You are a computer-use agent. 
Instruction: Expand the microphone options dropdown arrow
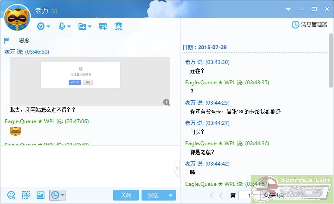pyautogui.click(x=69, y=26)
